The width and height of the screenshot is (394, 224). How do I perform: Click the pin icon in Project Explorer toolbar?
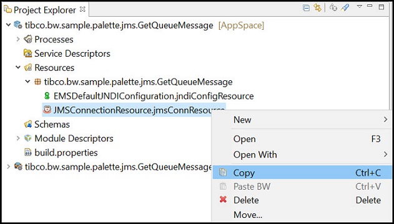pos(345,7)
